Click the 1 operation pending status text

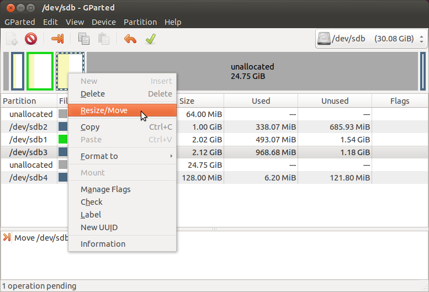point(39,286)
